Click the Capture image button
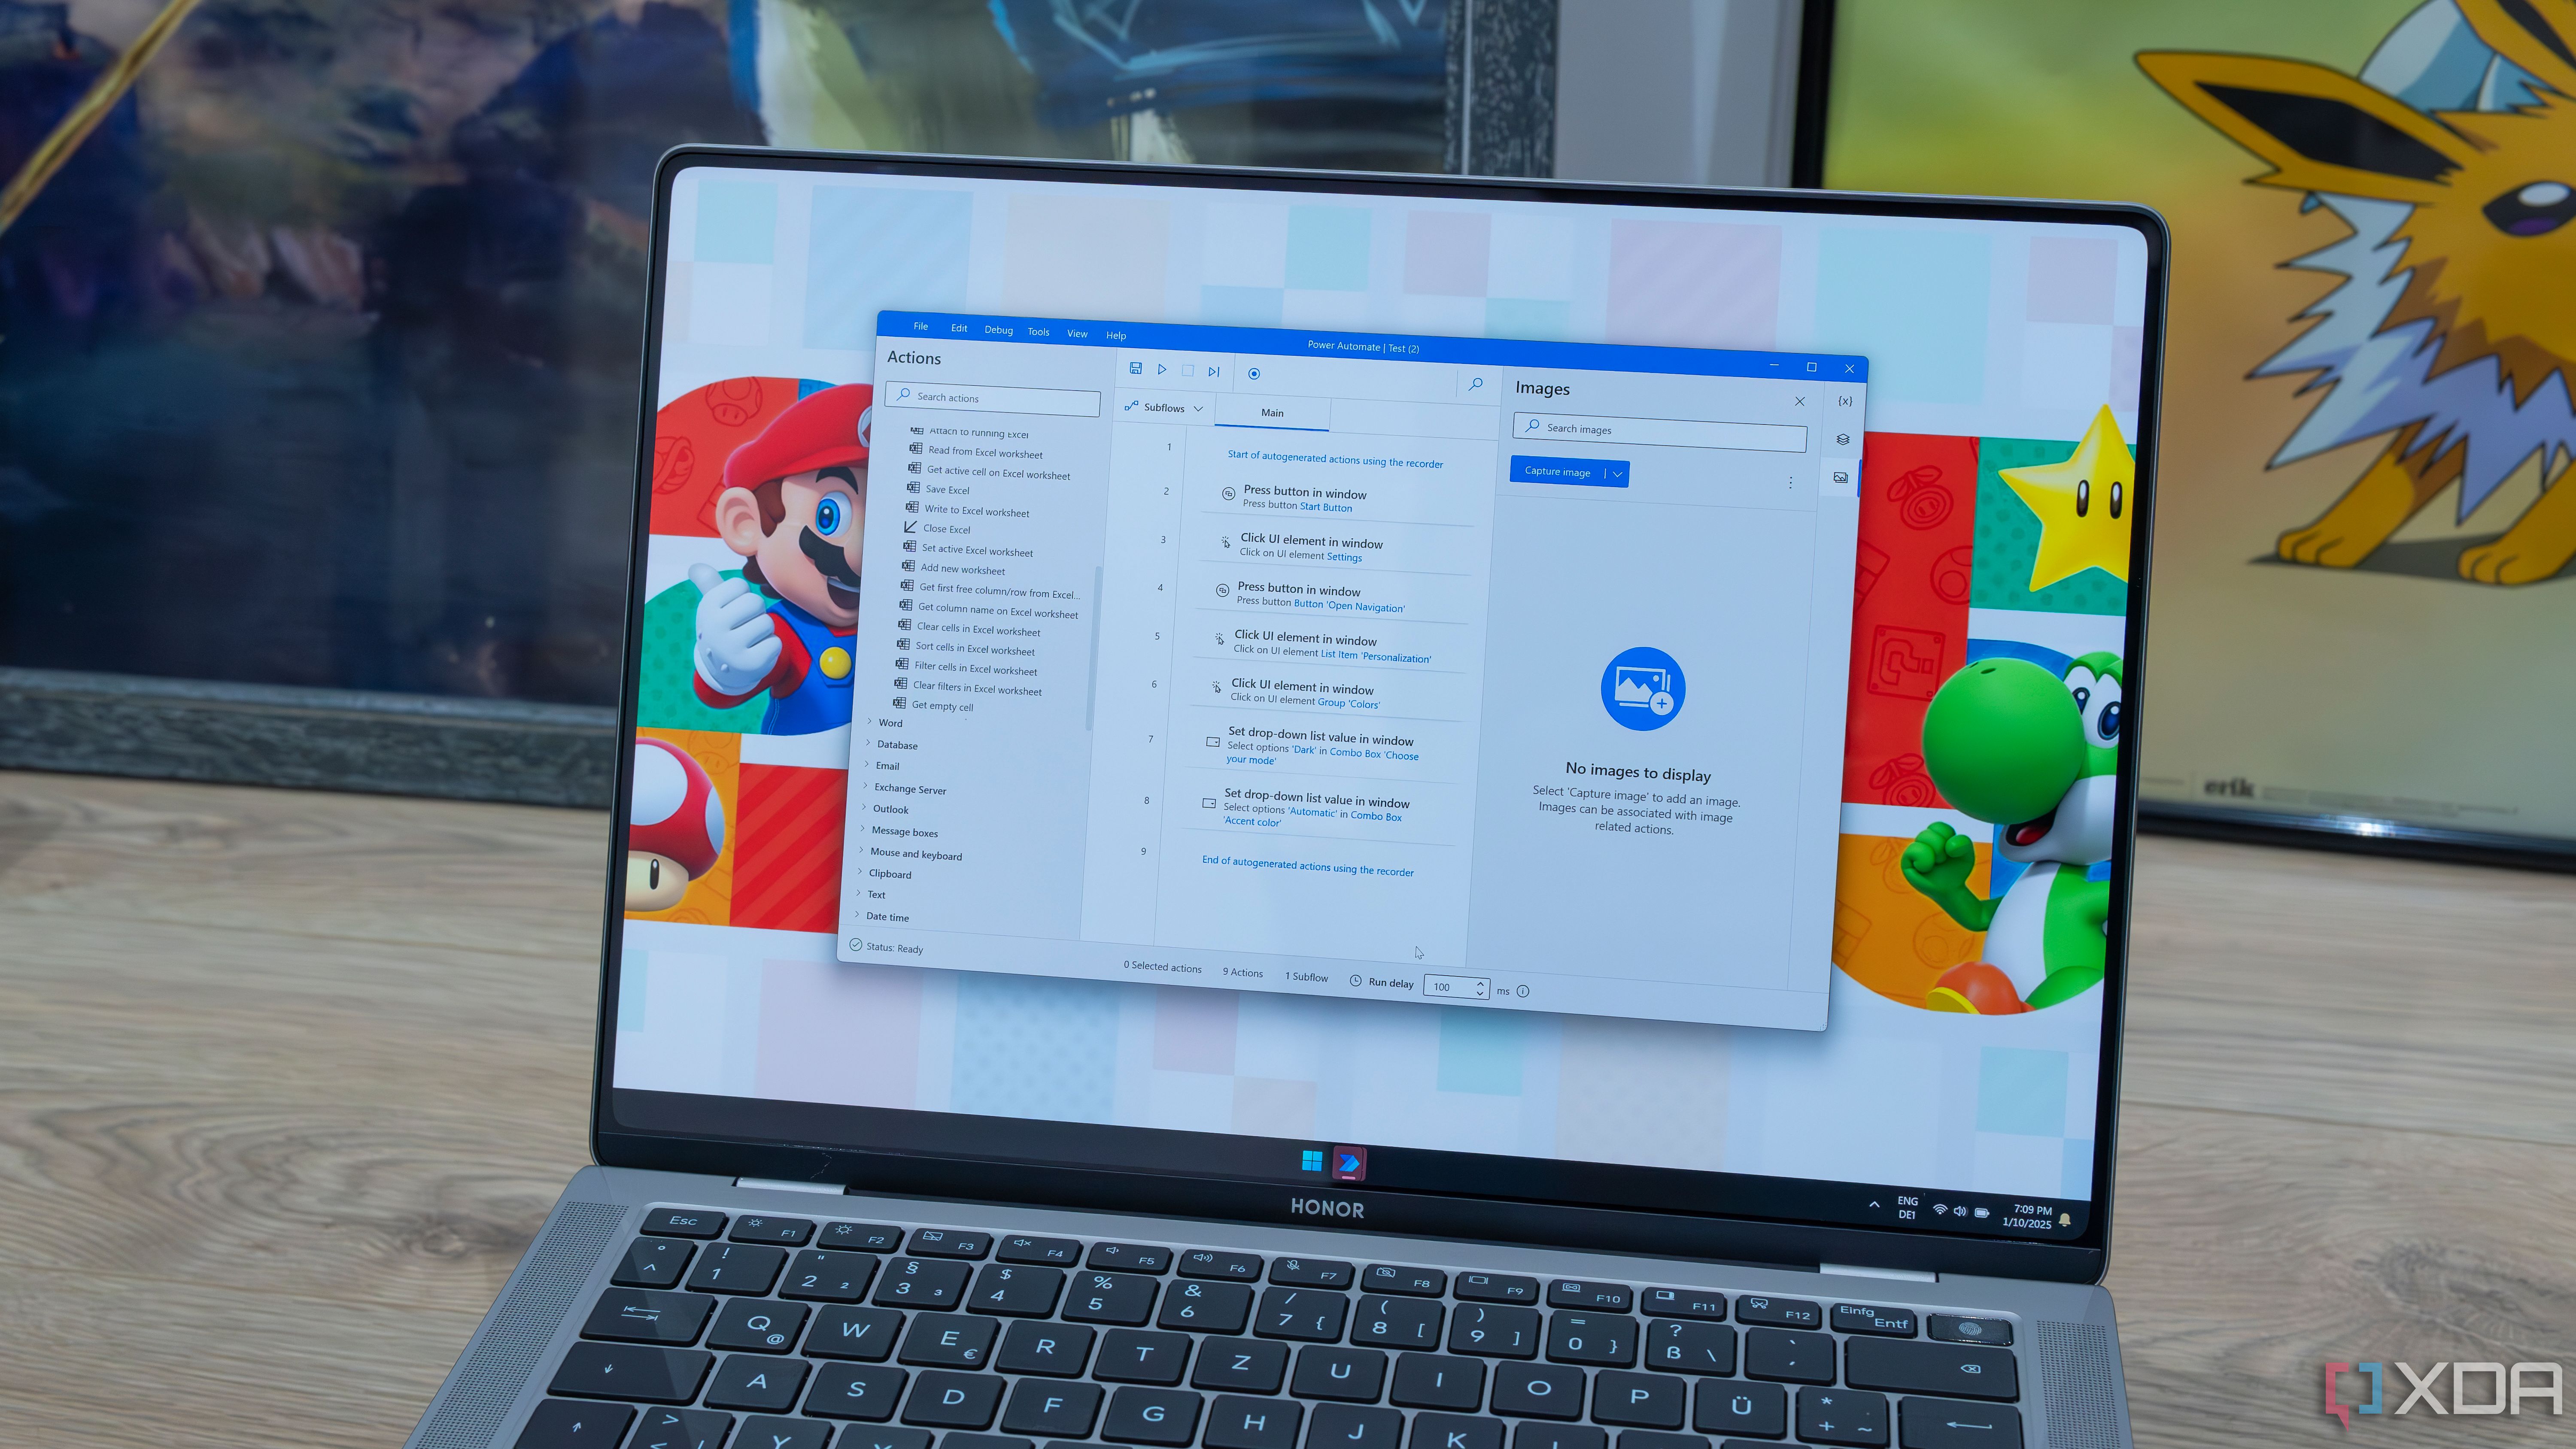Viewport: 2576px width, 1449px height. [x=1561, y=470]
